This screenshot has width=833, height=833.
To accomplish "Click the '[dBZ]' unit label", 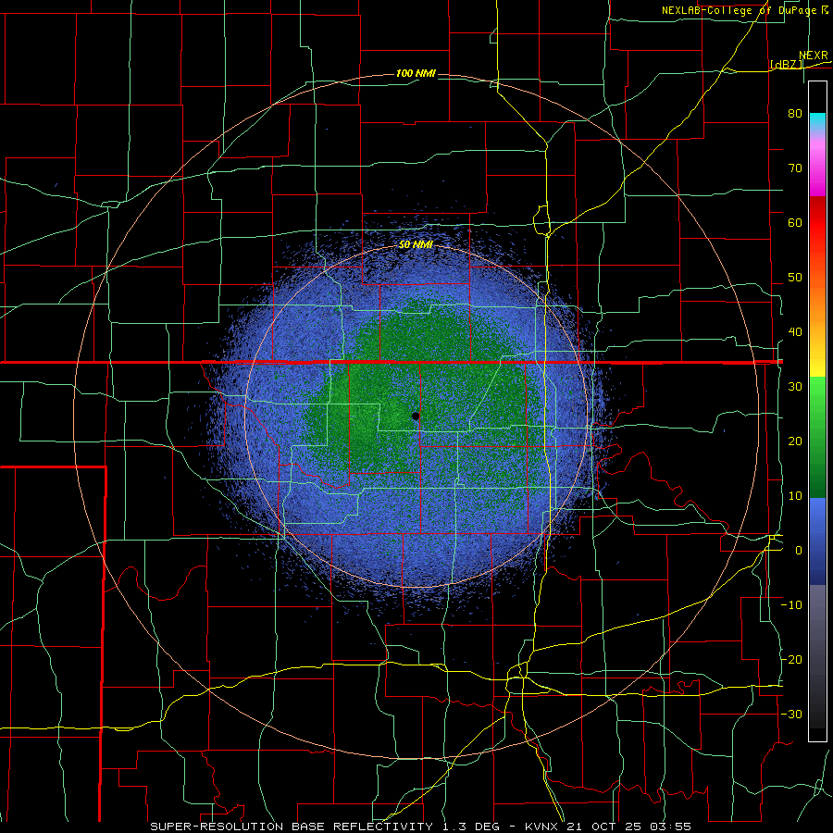I will (x=787, y=65).
